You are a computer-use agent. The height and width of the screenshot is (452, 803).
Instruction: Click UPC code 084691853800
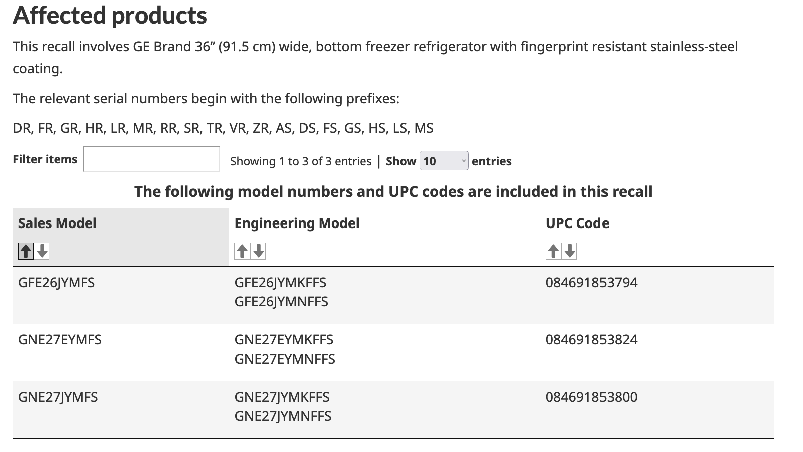[x=591, y=397]
